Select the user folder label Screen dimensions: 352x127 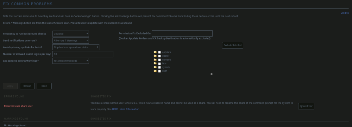click(164, 71)
